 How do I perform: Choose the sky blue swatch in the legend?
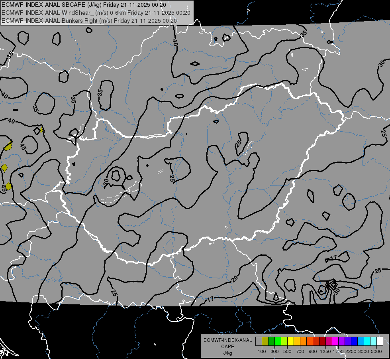tap(361, 341)
